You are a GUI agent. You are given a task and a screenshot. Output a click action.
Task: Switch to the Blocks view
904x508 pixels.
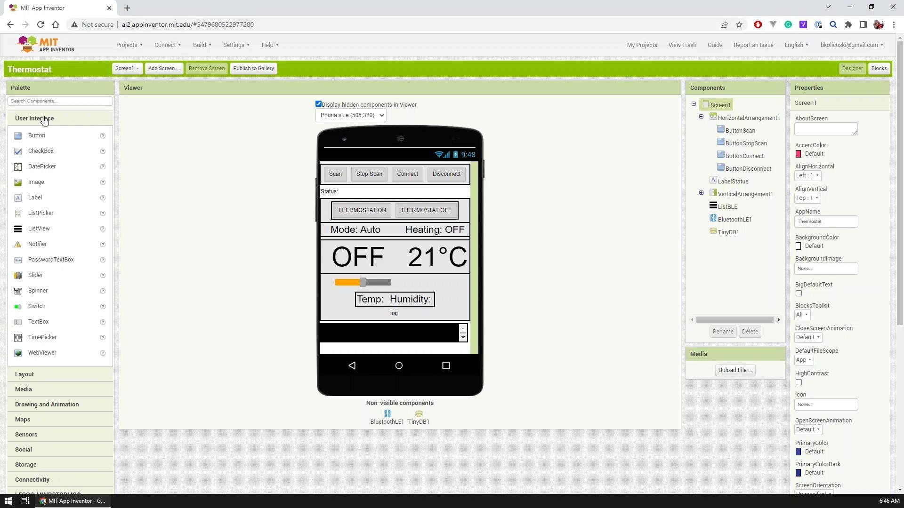879,68
